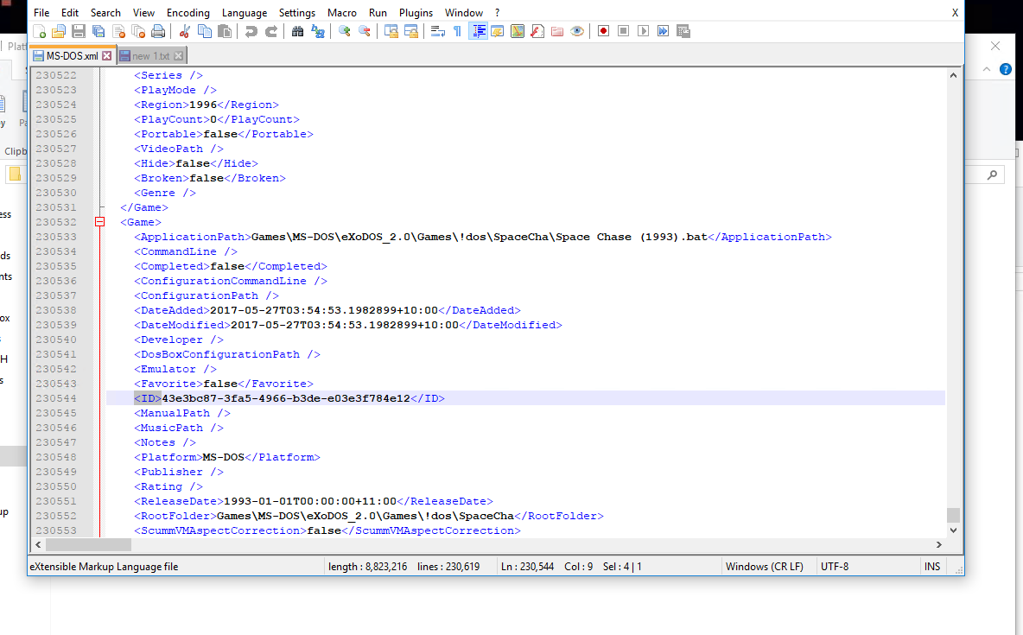The width and height of the screenshot is (1023, 635).
Task: Click the Paste clipboard icon
Action: [x=225, y=31]
